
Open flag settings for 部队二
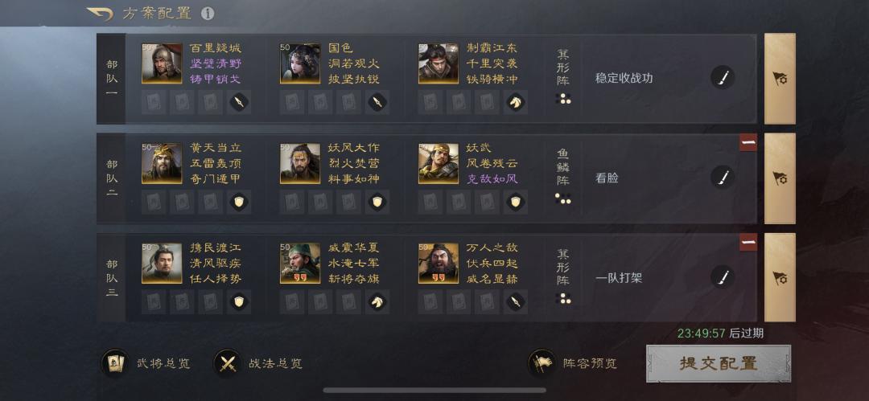coord(780,178)
